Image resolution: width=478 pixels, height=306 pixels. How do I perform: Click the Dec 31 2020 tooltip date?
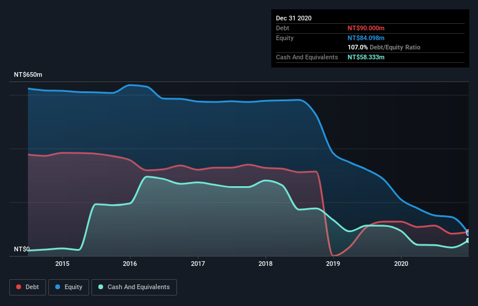click(x=293, y=18)
